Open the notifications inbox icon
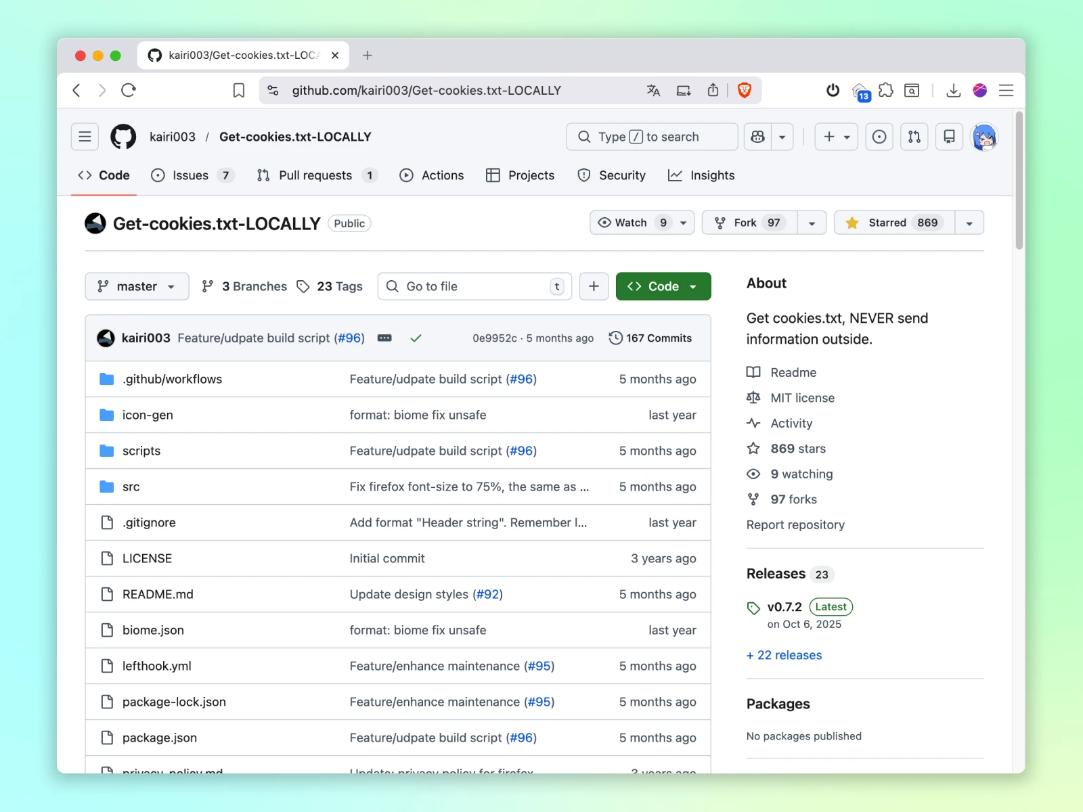 pyautogui.click(x=949, y=137)
